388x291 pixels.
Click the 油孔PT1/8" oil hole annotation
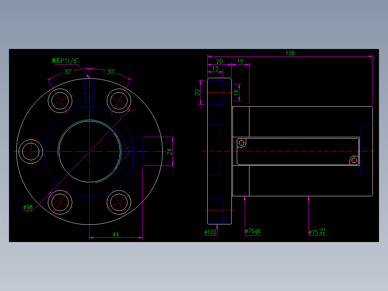click(65, 61)
